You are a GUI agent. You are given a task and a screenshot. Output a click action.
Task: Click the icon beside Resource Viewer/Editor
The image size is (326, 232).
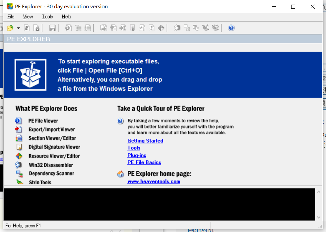[x=19, y=156]
